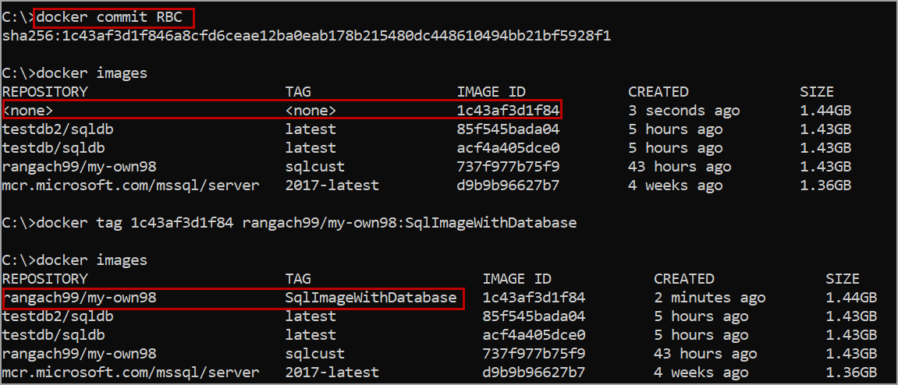This screenshot has height=385, width=898.
Task: Select SqlImageWithDatabase in the images table TAG column
Action: click(371, 298)
